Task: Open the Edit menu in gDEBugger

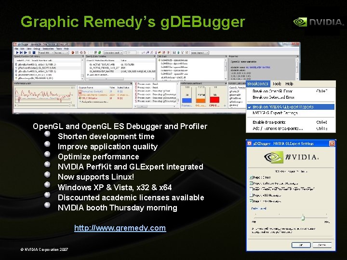Action: point(22,49)
